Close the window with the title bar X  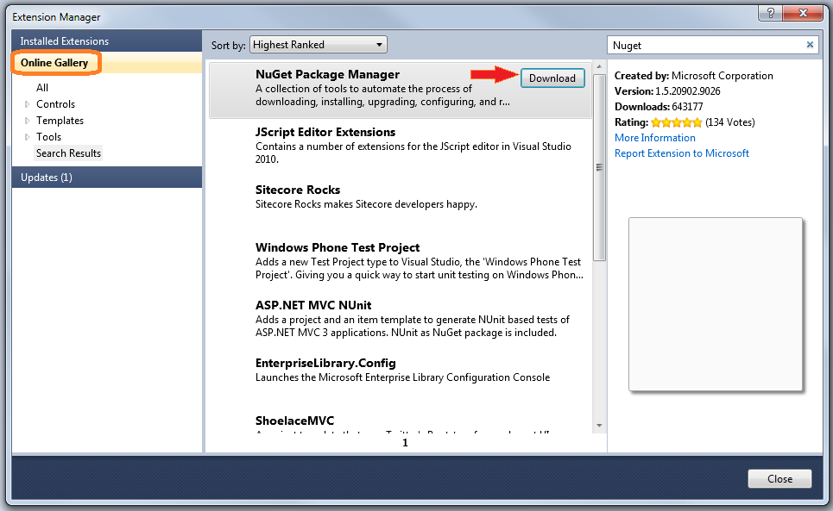(804, 13)
